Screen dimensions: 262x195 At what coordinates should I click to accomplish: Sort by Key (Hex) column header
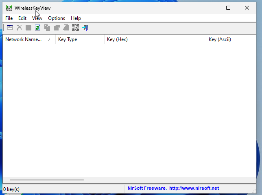[x=155, y=39]
